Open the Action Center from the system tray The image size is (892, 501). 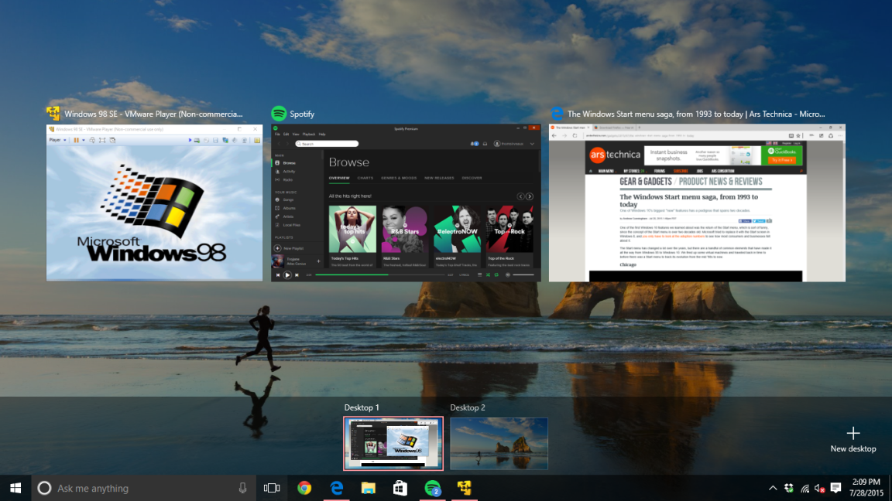835,488
